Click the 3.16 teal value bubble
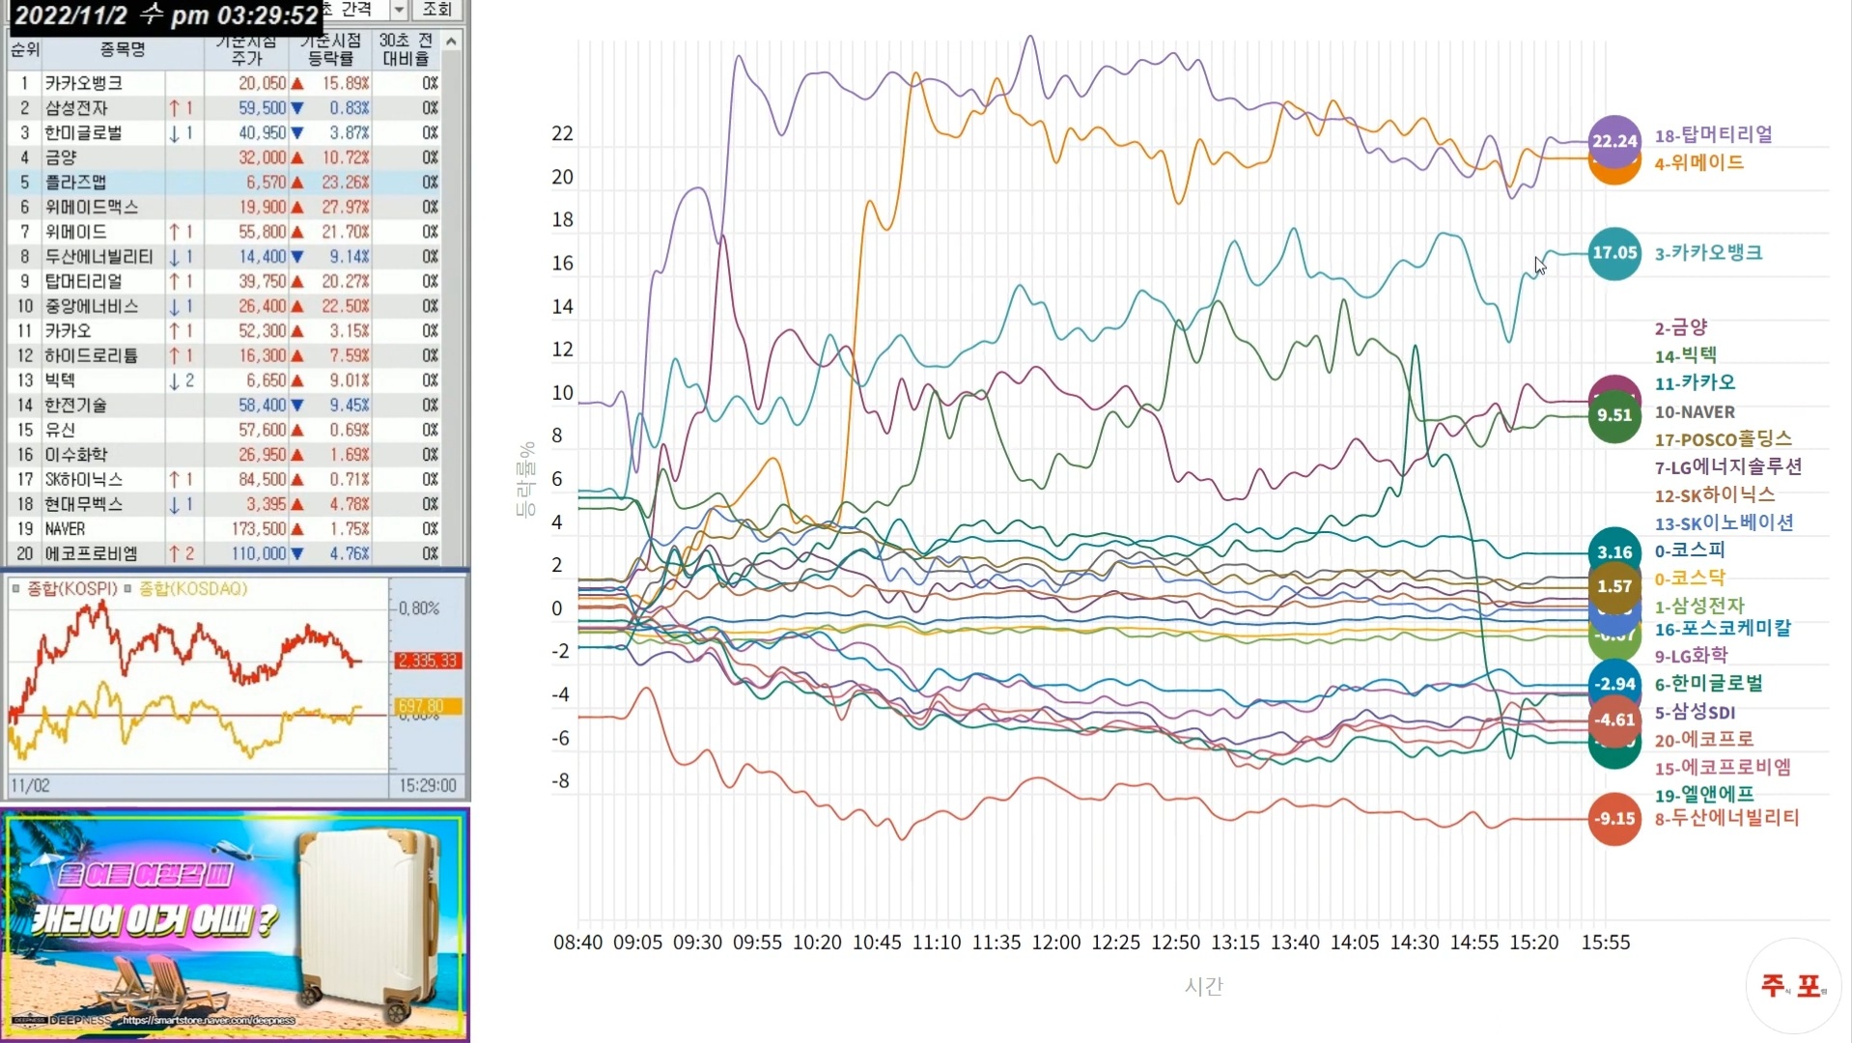 pos(1614,552)
